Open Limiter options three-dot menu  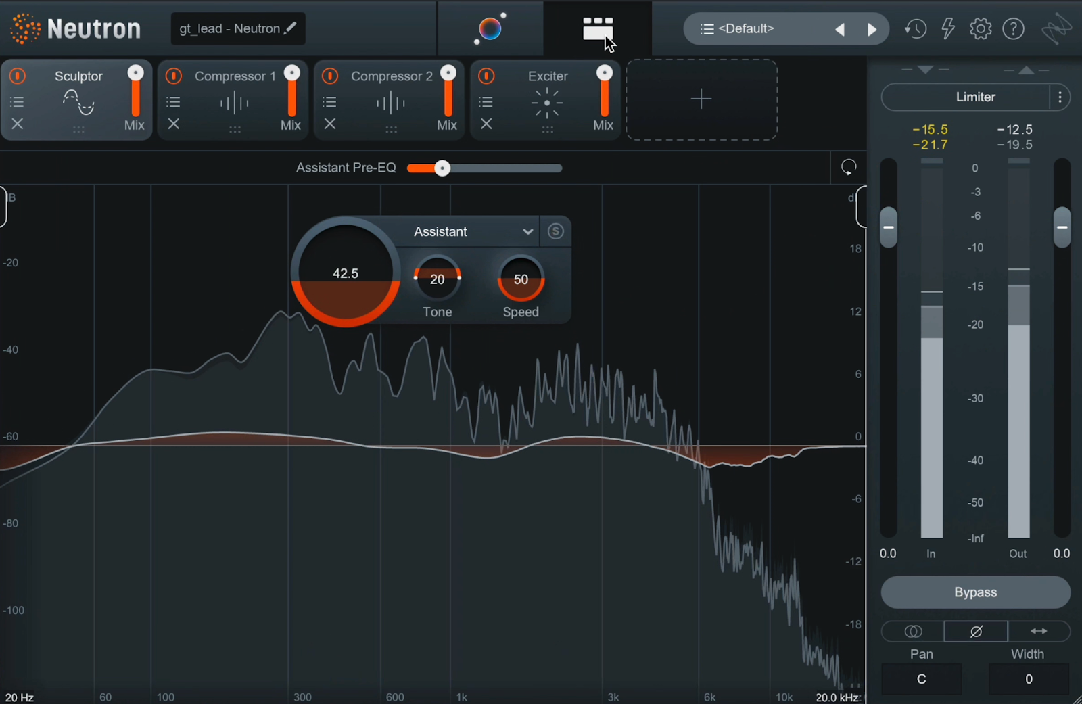tap(1060, 97)
